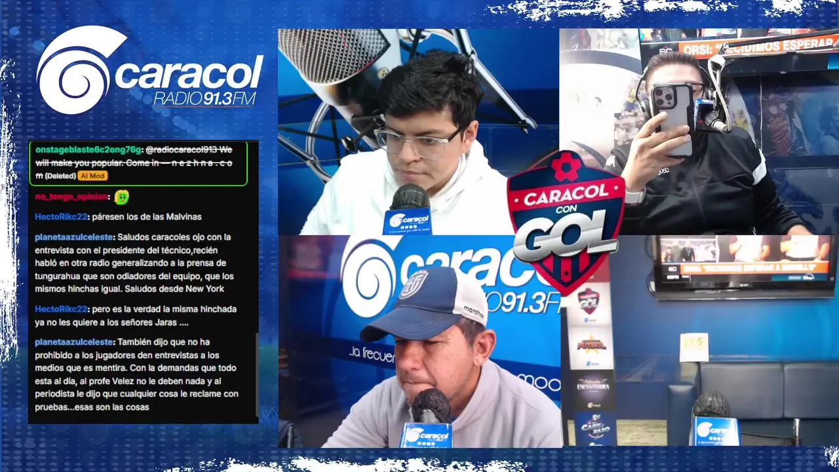Click HectoRikc22 on the Malvinas message
The image size is (839, 472).
[61, 216]
